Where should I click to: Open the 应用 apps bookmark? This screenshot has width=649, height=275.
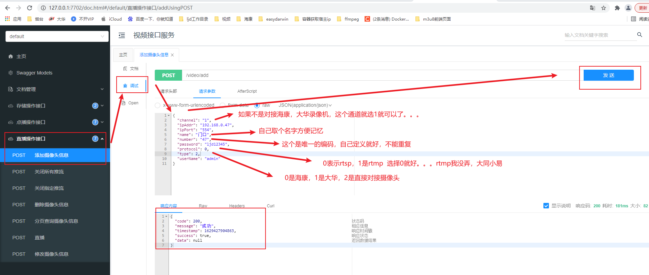pos(13,19)
